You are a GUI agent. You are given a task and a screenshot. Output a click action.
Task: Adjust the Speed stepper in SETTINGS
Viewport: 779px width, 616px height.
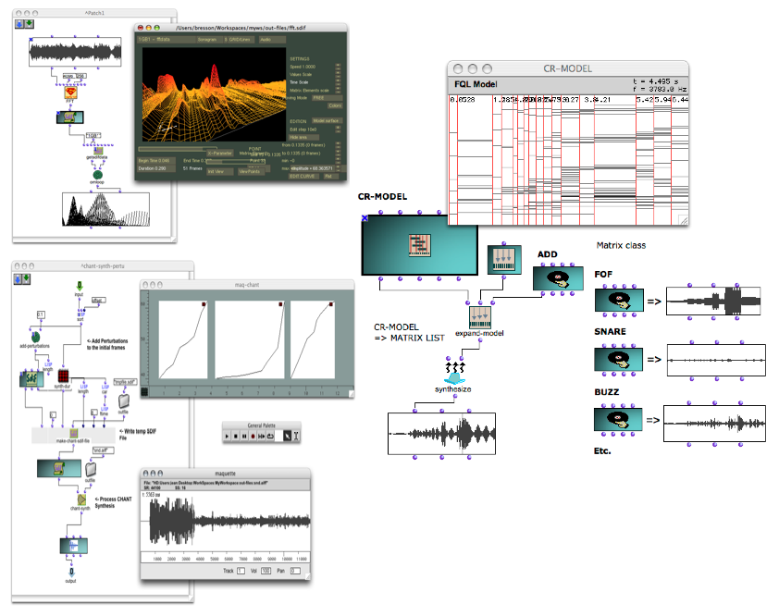point(338,67)
